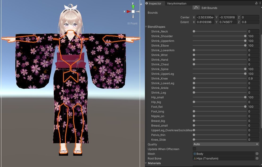
Task: Click the Hips transform icon in Root Bone field
Action: coord(194,158)
